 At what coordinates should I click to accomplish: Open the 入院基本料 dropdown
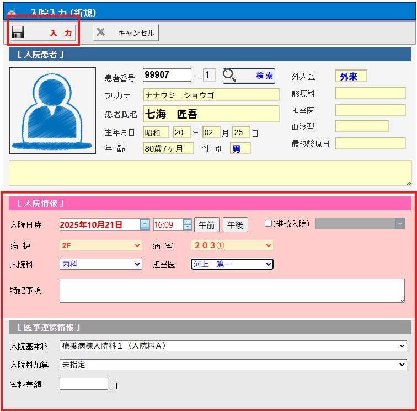coord(233,346)
